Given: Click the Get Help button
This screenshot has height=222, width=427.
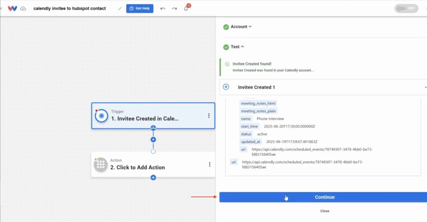Looking at the screenshot, I should click(x=140, y=8).
